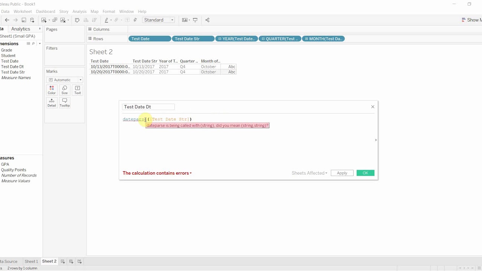Click the Sort Ascending icon

pos(86,20)
